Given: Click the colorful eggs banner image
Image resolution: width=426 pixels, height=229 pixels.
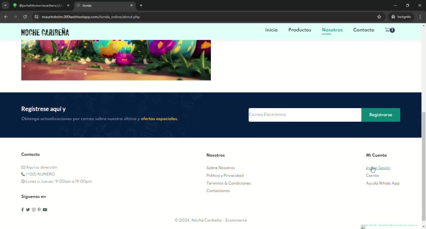Looking at the screenshot, I should click(116, 60).
